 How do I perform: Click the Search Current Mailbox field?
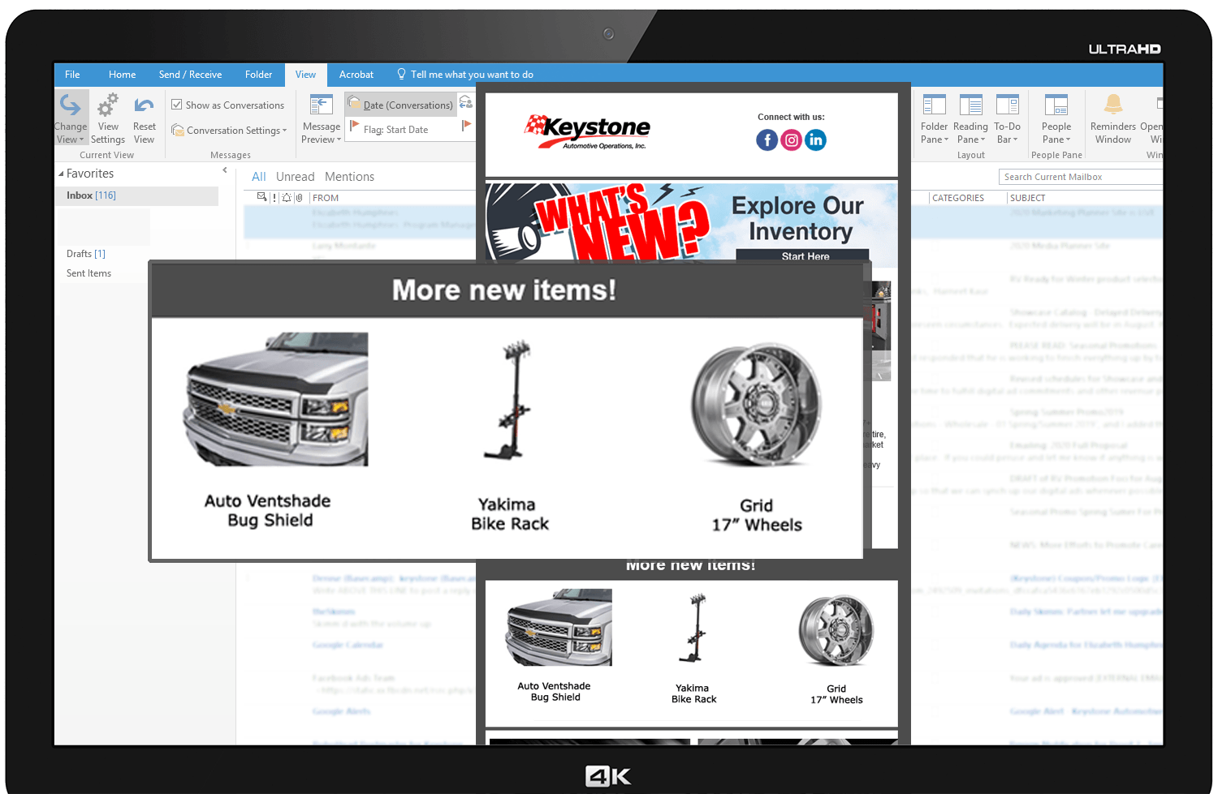pyautogui.click(x=1080, y=177)
